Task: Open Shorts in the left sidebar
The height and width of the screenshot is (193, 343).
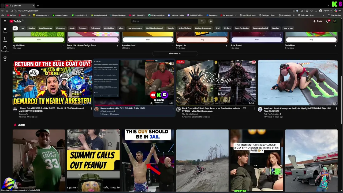Action: [x=5, y=39]
